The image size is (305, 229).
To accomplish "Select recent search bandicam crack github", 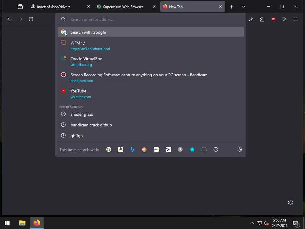I will click(151, 125).
